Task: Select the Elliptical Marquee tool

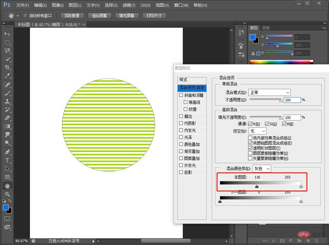Action: click(x=7, y=42)
